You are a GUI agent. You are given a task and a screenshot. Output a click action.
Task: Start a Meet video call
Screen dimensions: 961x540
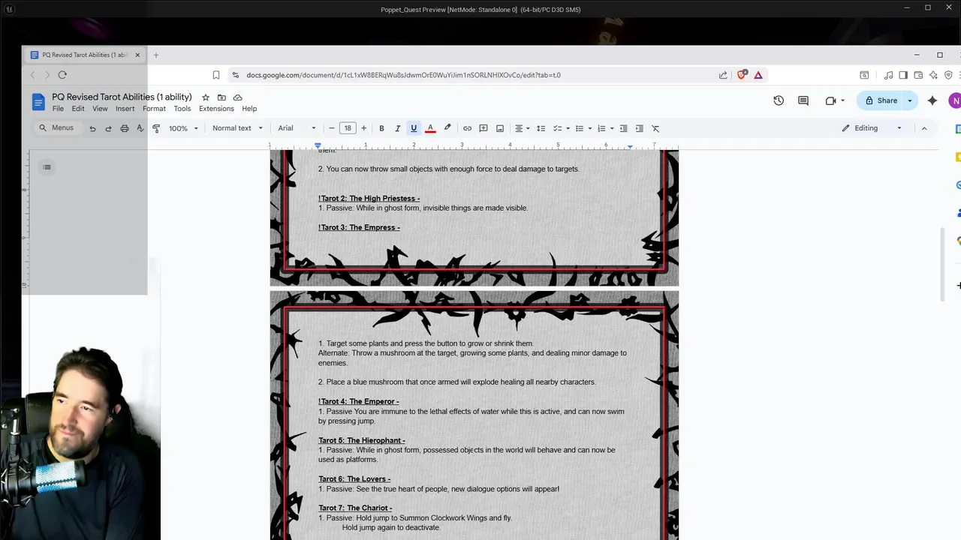(830, 100)
